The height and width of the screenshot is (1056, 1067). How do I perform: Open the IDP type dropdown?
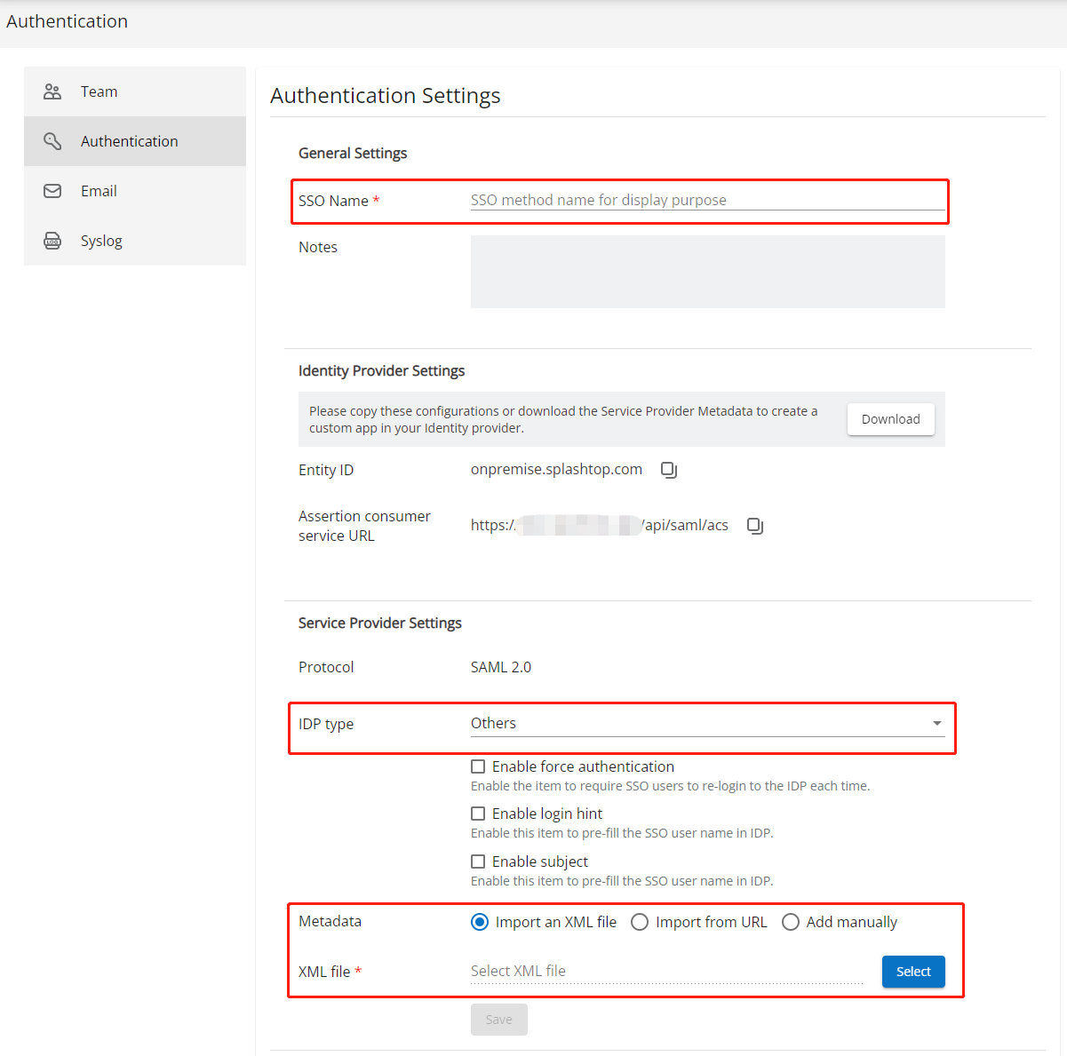pyautogui.click(x=936, y=723)
